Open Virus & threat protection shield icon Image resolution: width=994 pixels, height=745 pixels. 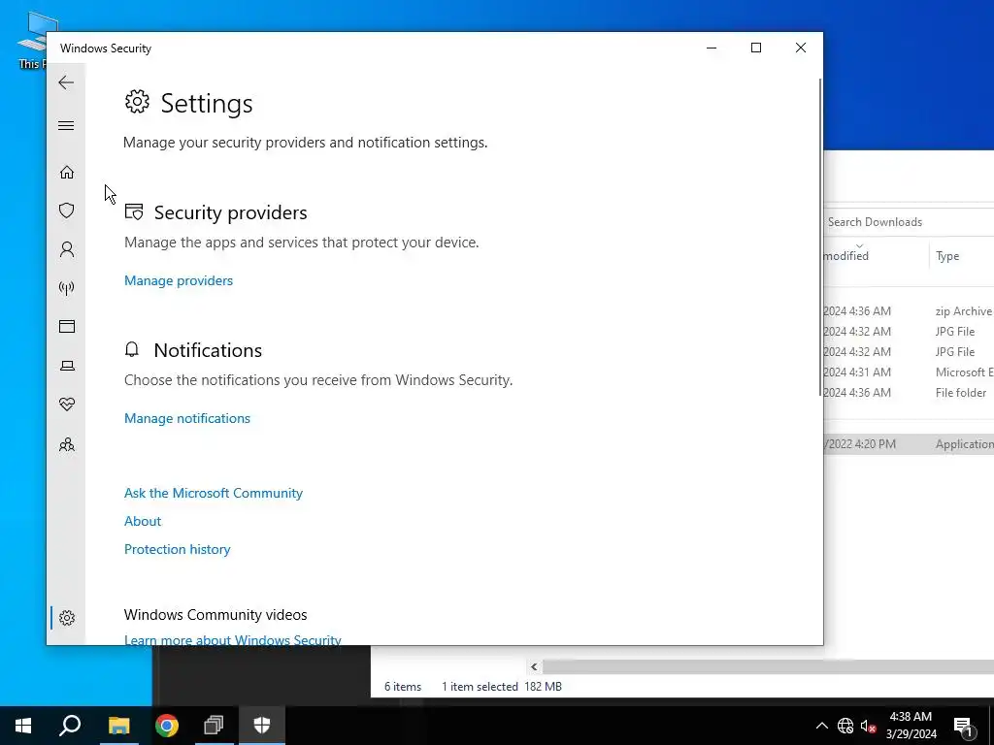click(67, 211)
